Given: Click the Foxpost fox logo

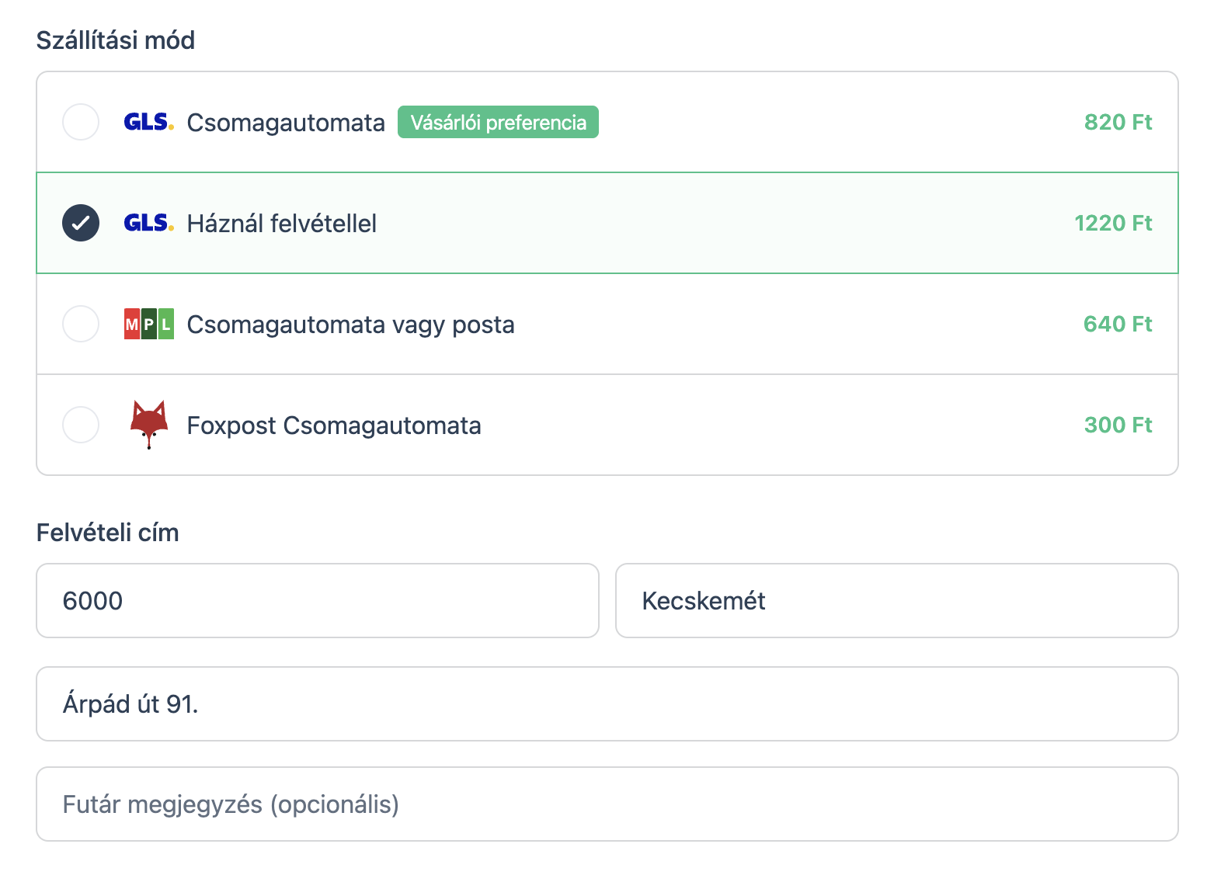Looking at the screenshot, I should tap(149, 425).
